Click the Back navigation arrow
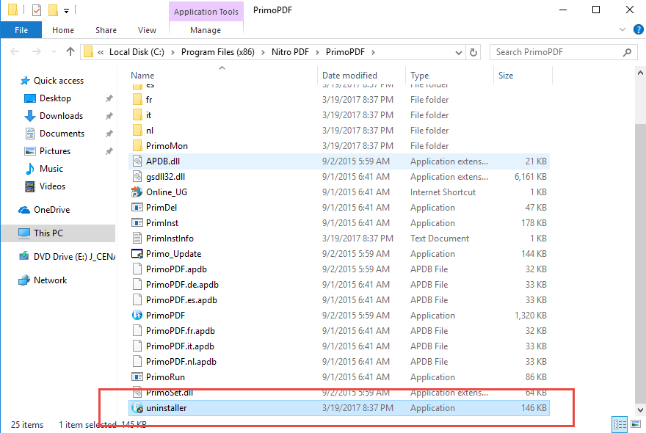The width and height of the screenshot is (646, 433). (x=15, y=51)
